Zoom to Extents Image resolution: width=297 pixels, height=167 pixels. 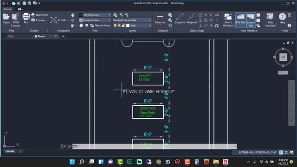tap(59, 20)
